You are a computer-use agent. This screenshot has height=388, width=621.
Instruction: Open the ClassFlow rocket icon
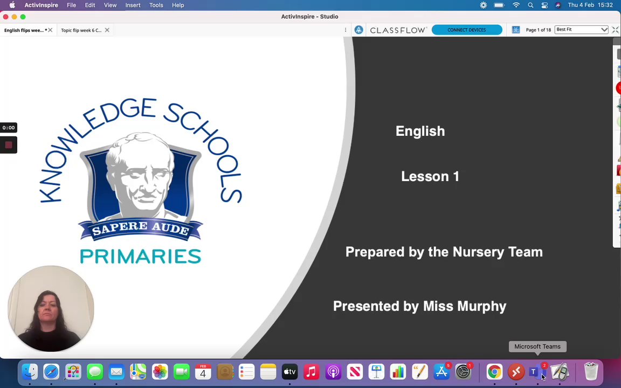coord(359,30)
